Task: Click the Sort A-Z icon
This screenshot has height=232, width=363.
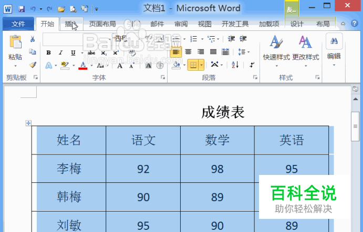Action: click(x=235, y=65)
